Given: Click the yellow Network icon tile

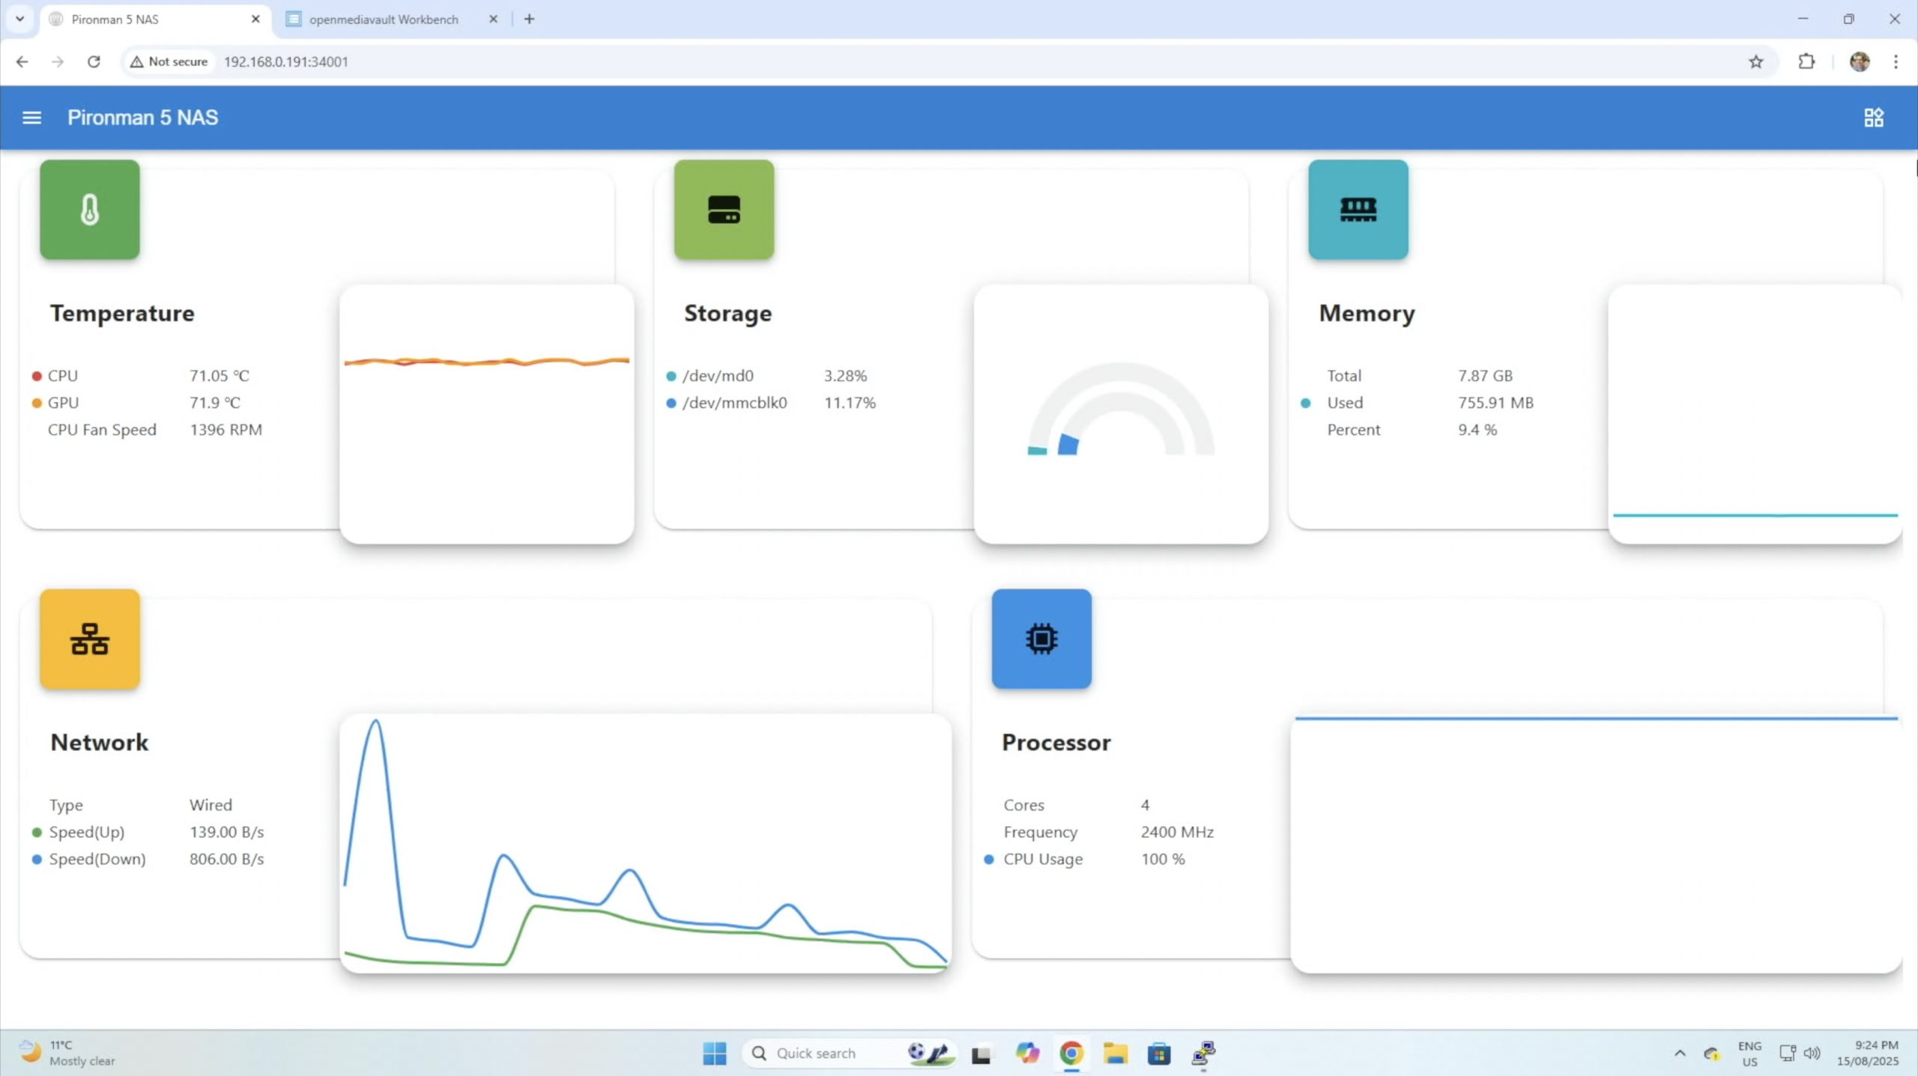Looking at the screenshot, I should pos(90,639).
